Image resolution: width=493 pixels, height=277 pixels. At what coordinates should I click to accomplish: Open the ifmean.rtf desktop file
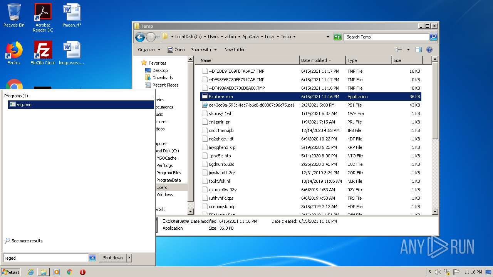(72, 15)
